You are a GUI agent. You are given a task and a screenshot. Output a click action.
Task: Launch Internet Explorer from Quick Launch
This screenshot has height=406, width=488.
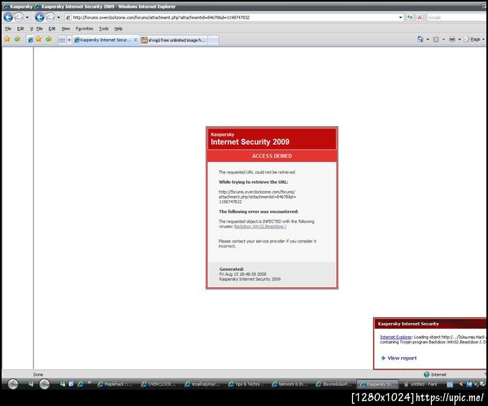(x=81, y=384)
